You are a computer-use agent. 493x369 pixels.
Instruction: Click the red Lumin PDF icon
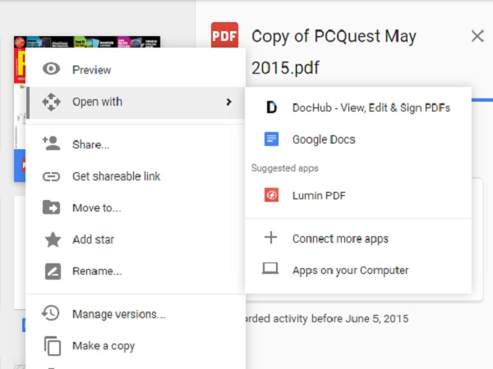(271, 195)
